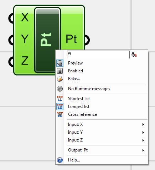Click the Cross reference matching icon
155x170 pixels.
click(60, 114)
